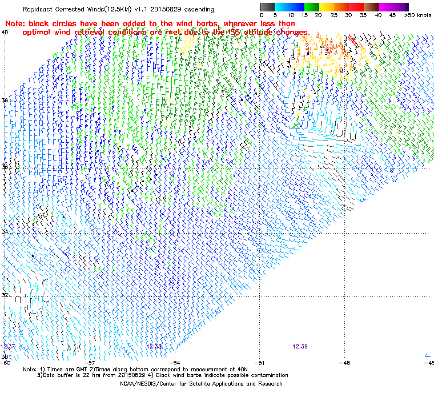Click the "3)Data buffer is 22 hrs" footnote

click(x=163, y=375)
